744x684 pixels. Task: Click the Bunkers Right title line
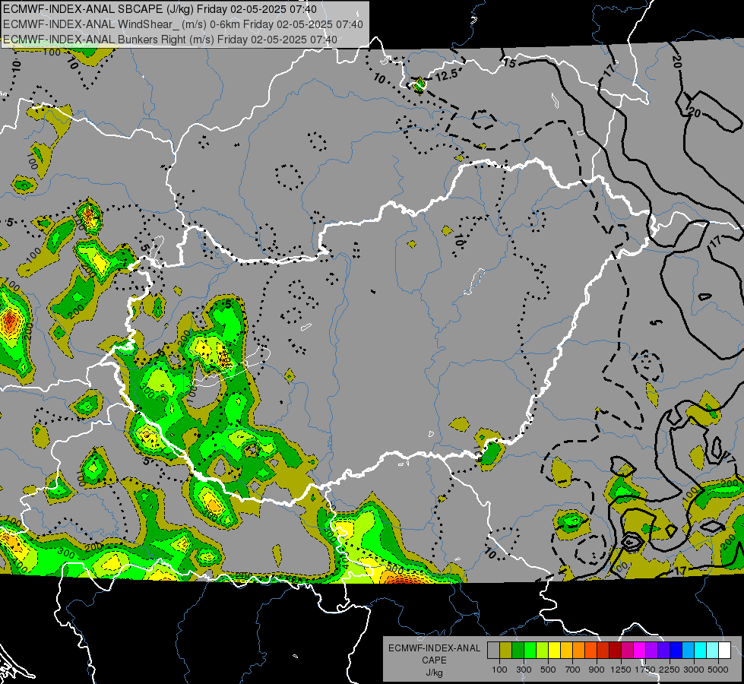[170, 40]
